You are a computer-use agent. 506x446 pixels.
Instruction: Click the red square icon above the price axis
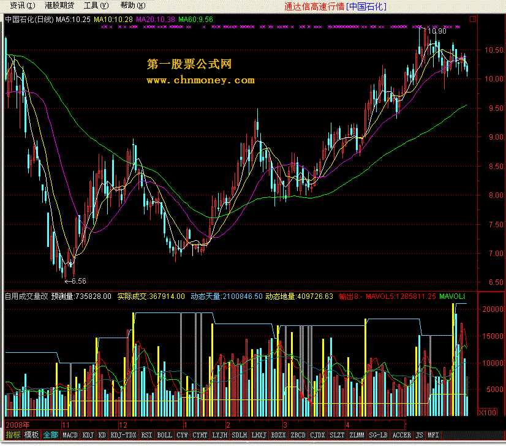coord(473,19)
